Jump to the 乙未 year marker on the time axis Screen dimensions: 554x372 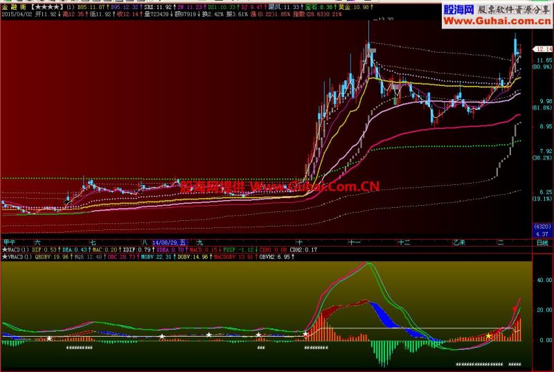point(459,242)
